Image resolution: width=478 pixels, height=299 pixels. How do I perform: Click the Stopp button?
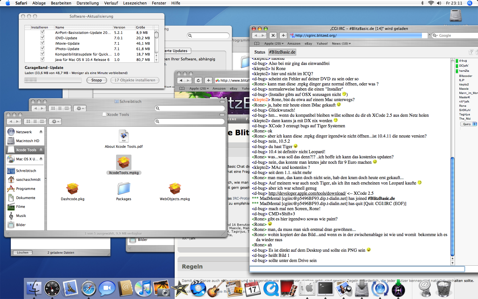[x=96, y=80]
